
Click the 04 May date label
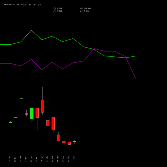click(x=47, y=159)
